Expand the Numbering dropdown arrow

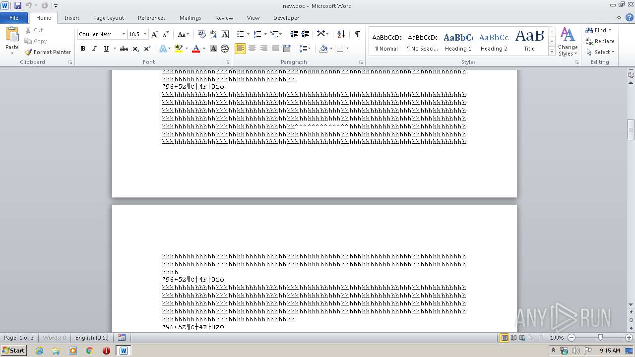[x=265, y=34]
